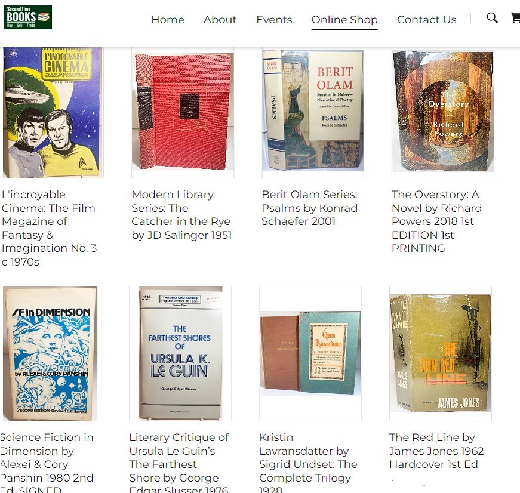Open the Online Shop tab
520x493 pixels.
pos(344,20)
